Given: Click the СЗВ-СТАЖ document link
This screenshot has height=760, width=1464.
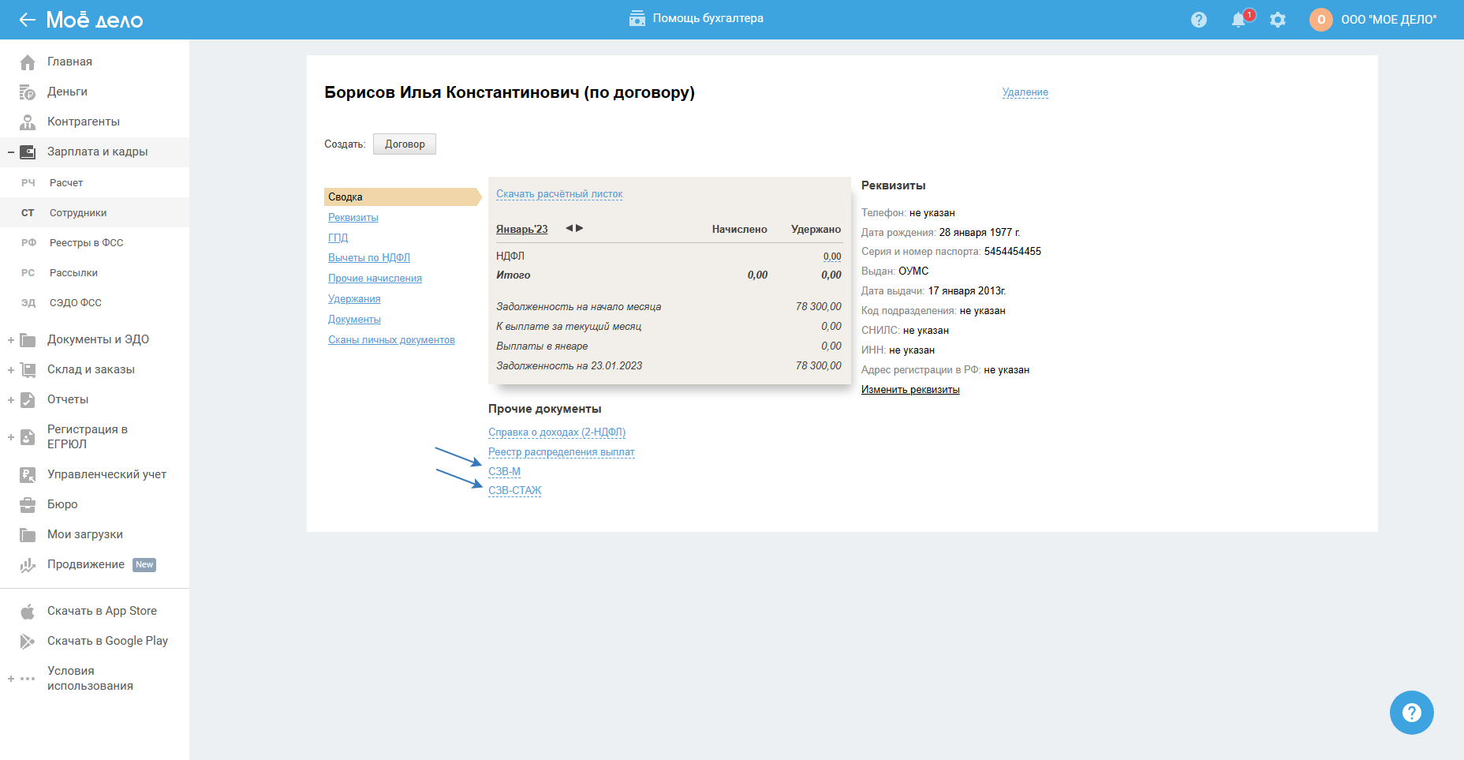Looking at the screenshot, I should (514, 491).
